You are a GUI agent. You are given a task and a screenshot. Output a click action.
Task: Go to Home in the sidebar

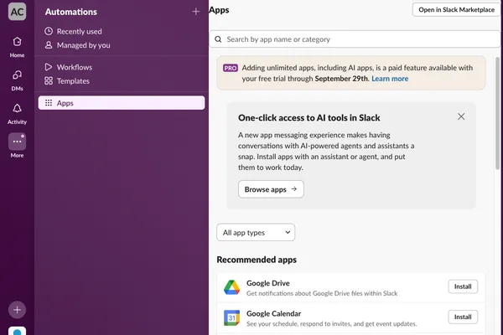[x=17, y=47]
